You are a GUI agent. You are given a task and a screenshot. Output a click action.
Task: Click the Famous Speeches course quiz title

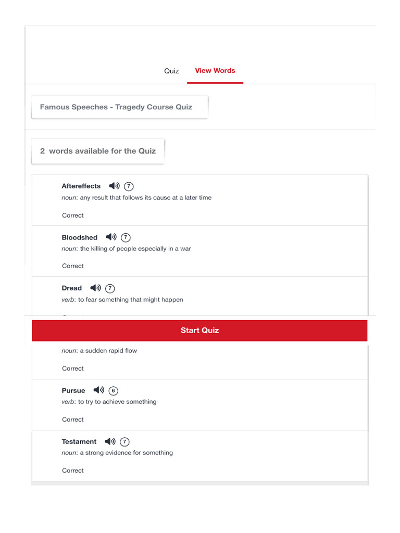click(x=116, y=107)
